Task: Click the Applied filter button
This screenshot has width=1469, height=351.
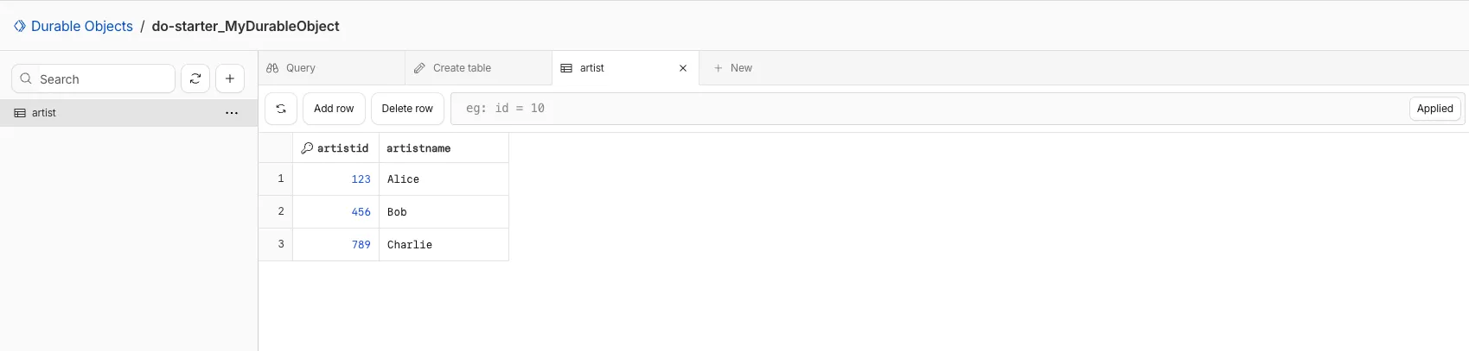Action: tap(1434, 109)
